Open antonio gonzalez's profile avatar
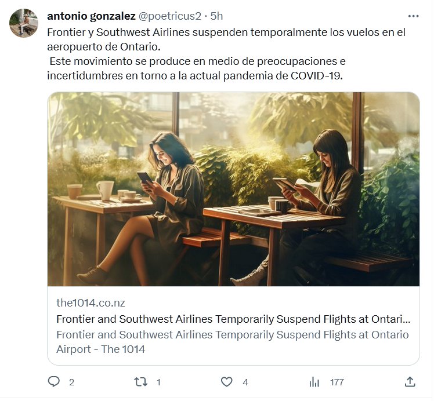434x401 pixels. (x=24, y=23)
